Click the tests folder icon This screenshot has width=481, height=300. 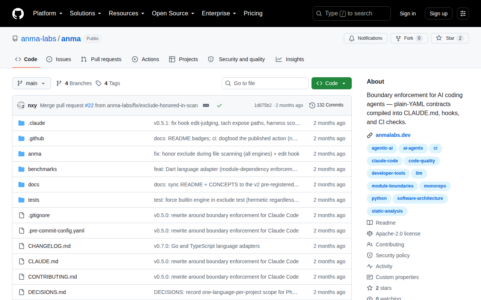click(x=21, y=200)
